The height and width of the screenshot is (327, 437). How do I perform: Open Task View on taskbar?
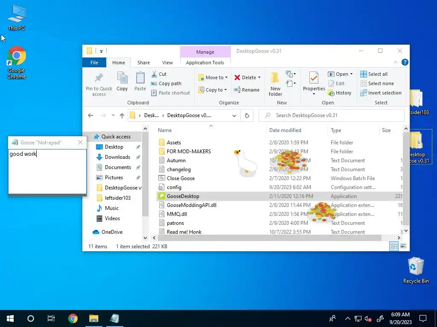51,318
